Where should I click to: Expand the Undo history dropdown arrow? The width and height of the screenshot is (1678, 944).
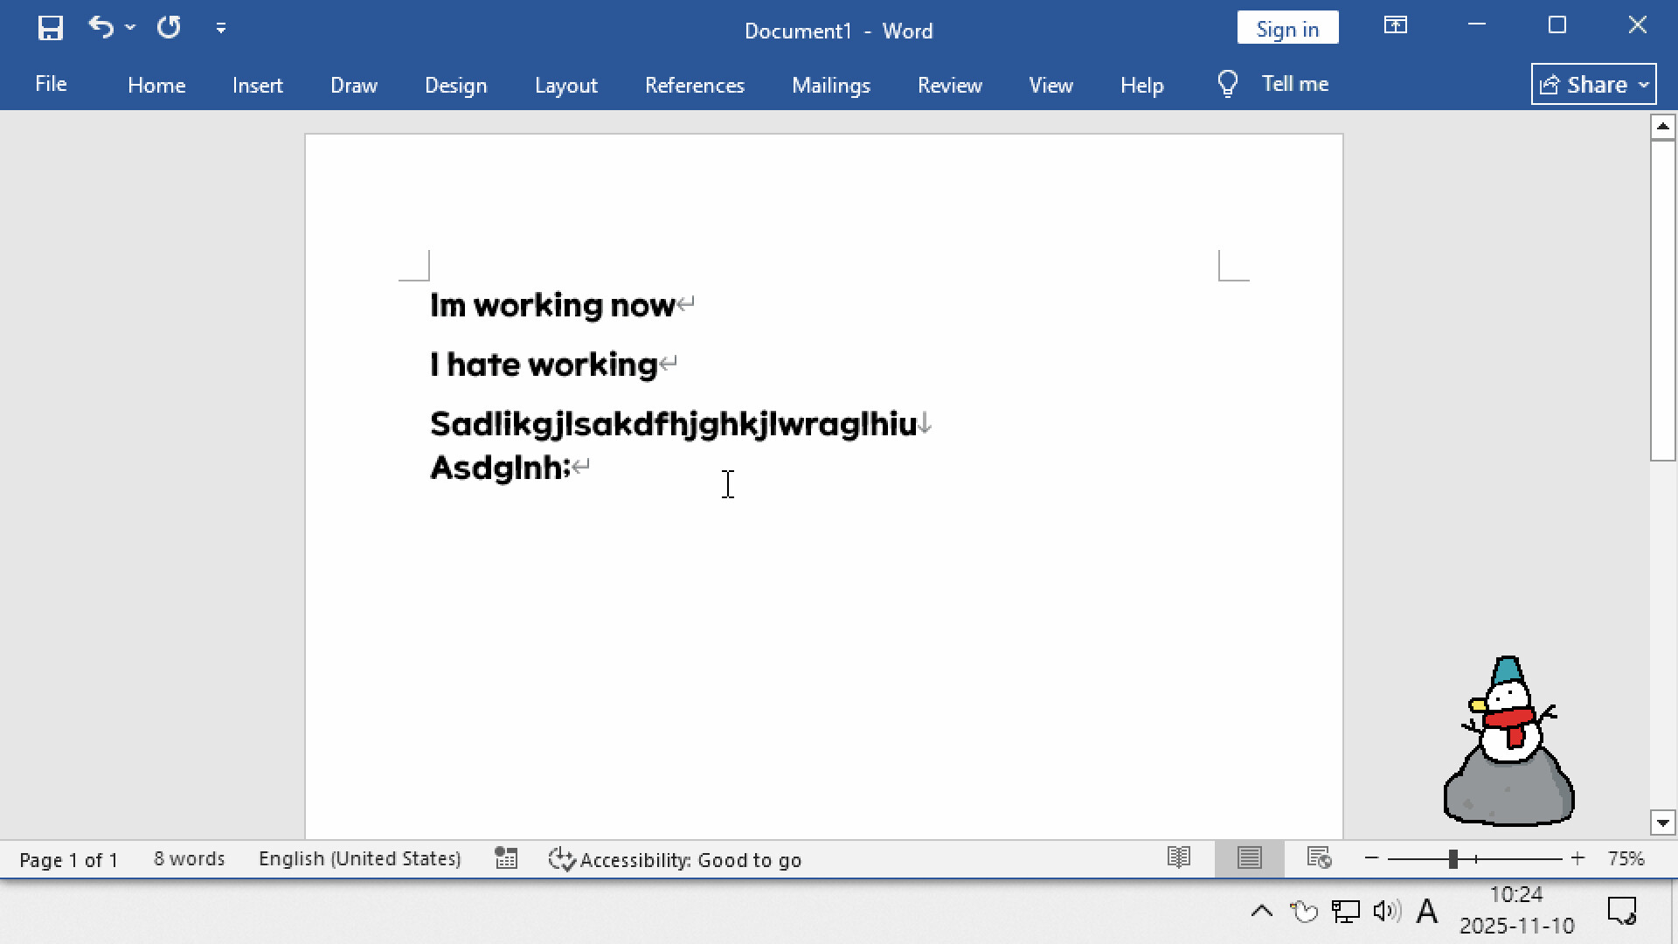(129, 28)
